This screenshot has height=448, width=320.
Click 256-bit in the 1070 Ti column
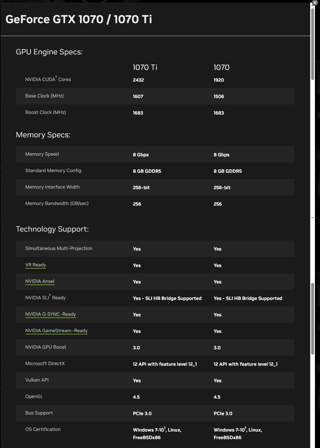(141, 188)
